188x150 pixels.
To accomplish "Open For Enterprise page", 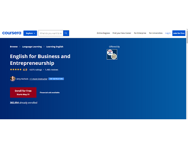I will (140, 33).
